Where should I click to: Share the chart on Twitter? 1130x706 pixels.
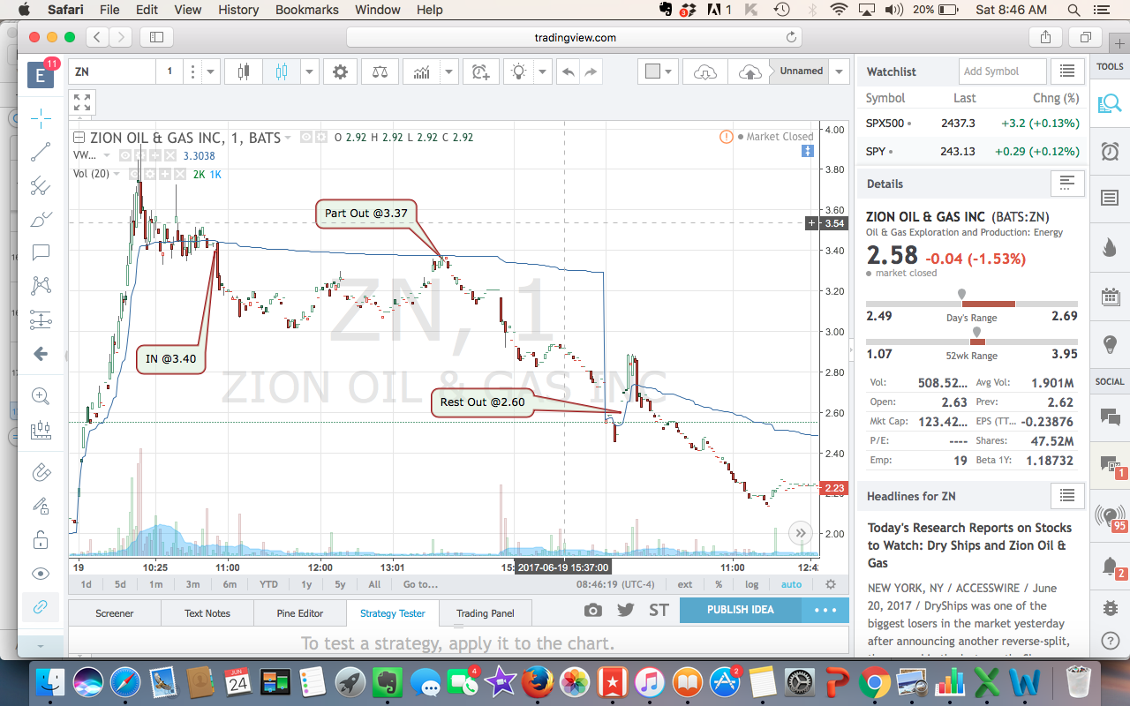pyautogui.click(x=626, y=611)
